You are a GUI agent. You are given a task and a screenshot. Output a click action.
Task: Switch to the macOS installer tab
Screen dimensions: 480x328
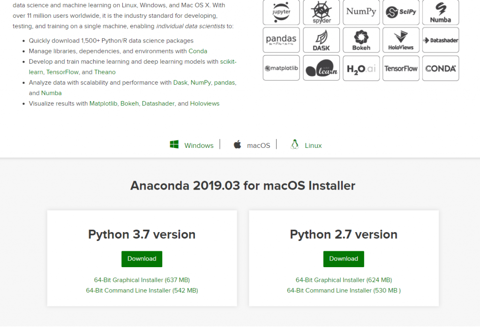258,146
